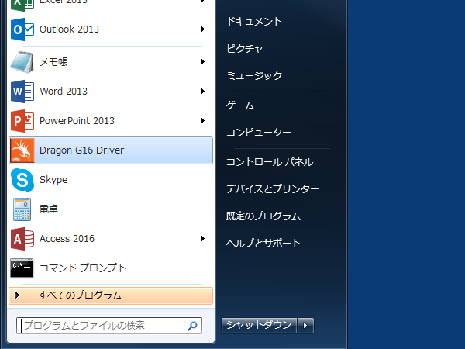Viewport: 465px width, 349px height.
Task: Focus the プログラムとファイルの検索 box
Action: point(109,326)
